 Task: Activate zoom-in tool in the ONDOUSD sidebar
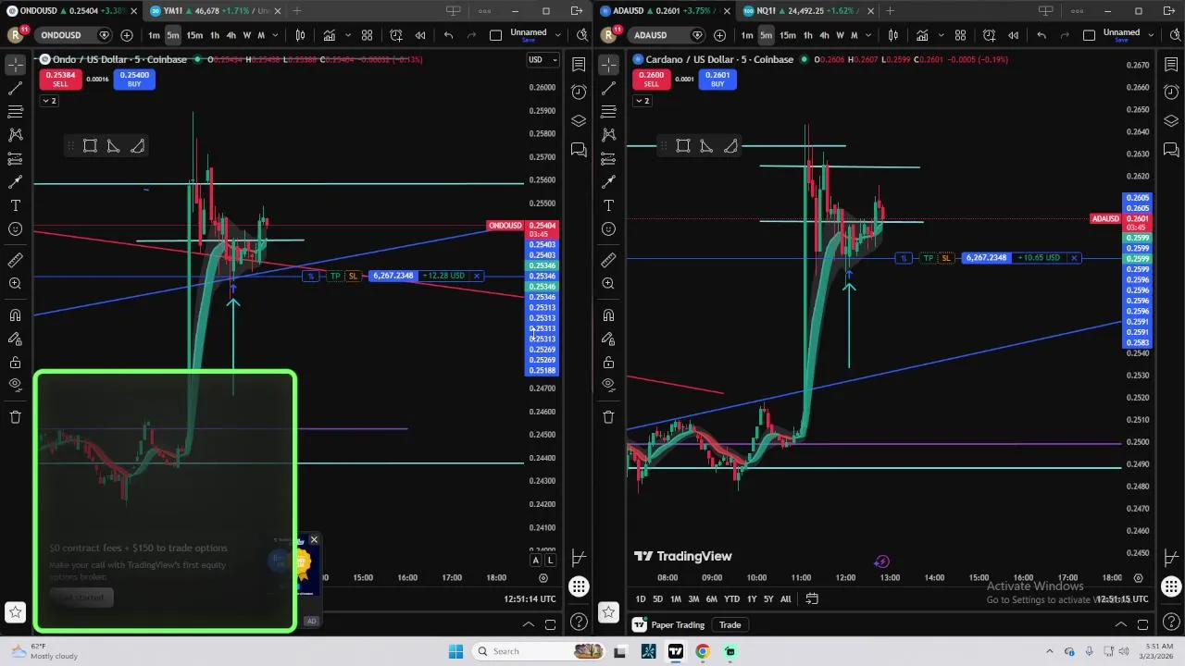pyautogui.click(x=15, y=284)
